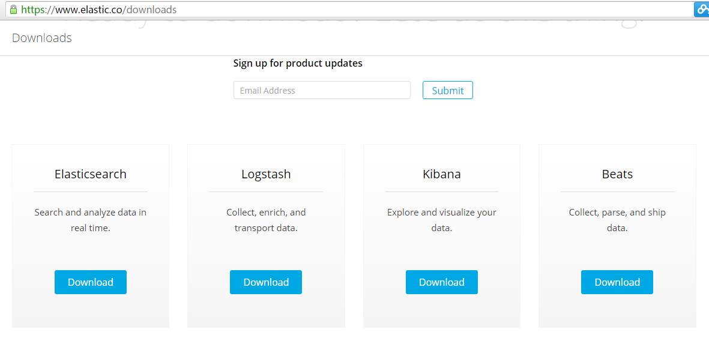Download Logstash
Screen dimensions: 709x344
(266, 282)
